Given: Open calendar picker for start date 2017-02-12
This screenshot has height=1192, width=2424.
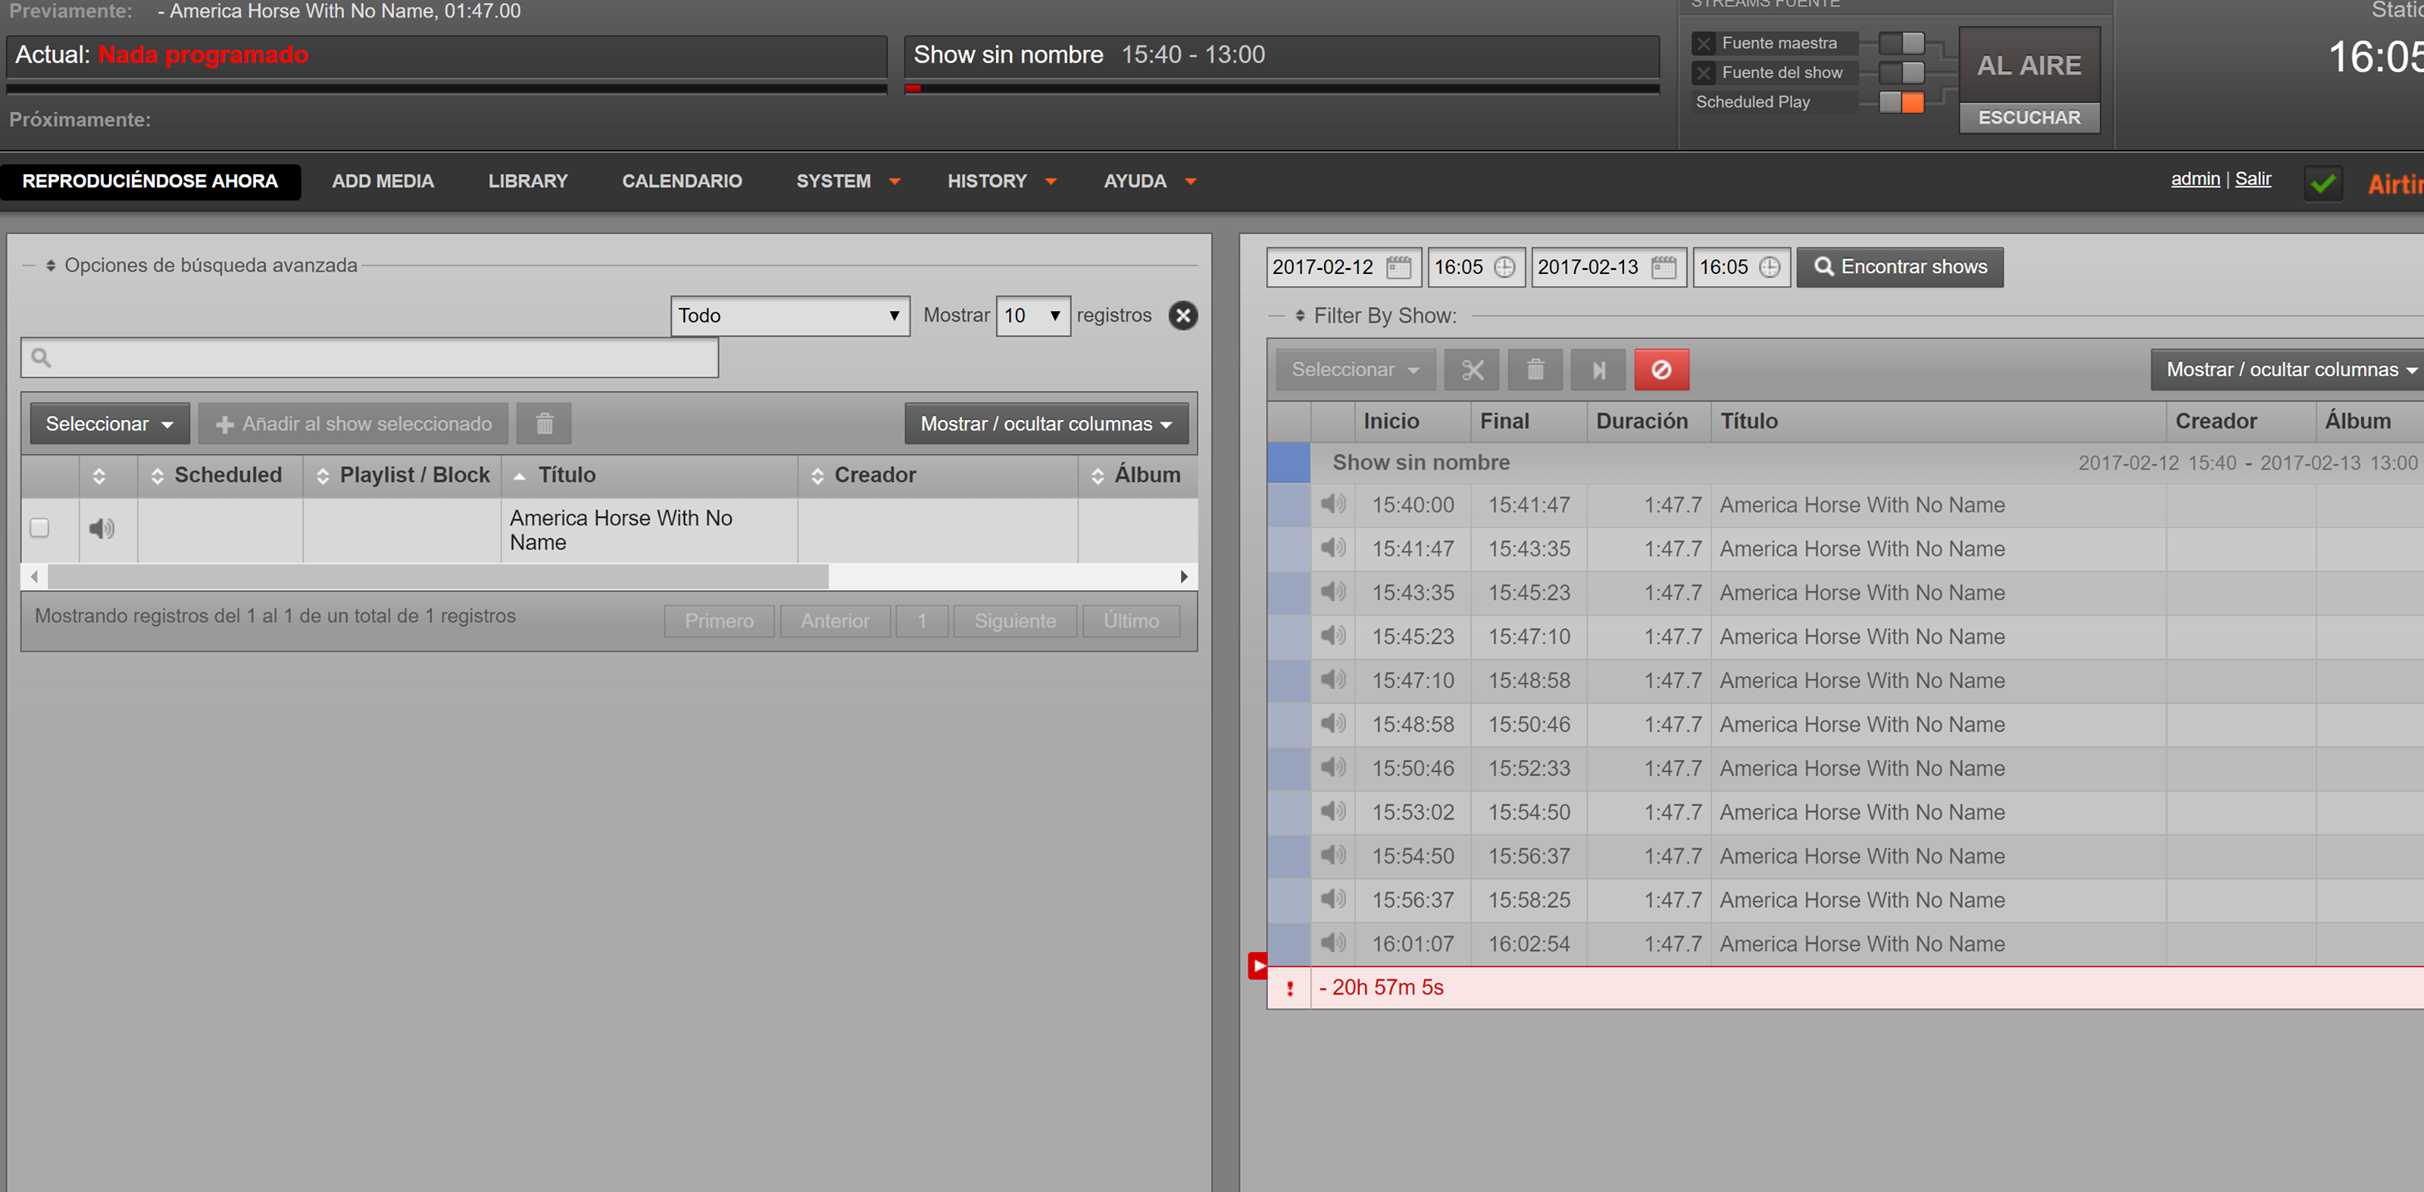Looking at the screenshot, I should (1398, 267).
